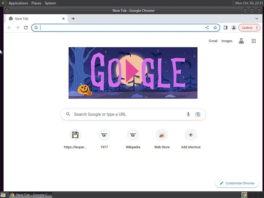Screen dimensions: 264x198
Task: Open Google Lens camera search
Action: tap(198, 114)
